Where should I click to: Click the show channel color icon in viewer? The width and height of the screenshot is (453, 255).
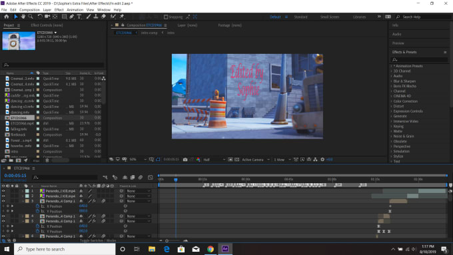click(x=199, y=159)
